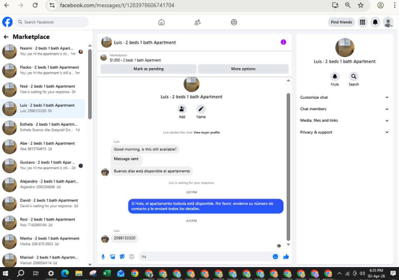
Task: Click the browser three-dot menu
Action: click(x=394, y=5)
